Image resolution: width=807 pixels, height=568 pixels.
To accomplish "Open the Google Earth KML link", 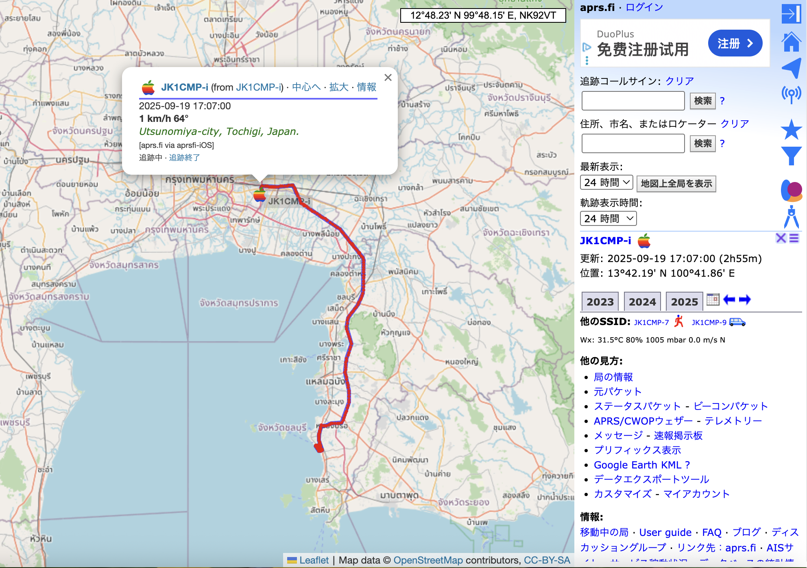I will (x=637, y=465).
